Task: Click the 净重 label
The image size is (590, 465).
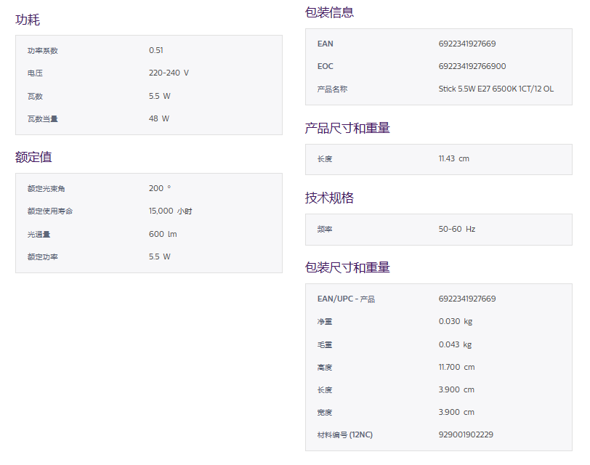Action: [325, 322]
